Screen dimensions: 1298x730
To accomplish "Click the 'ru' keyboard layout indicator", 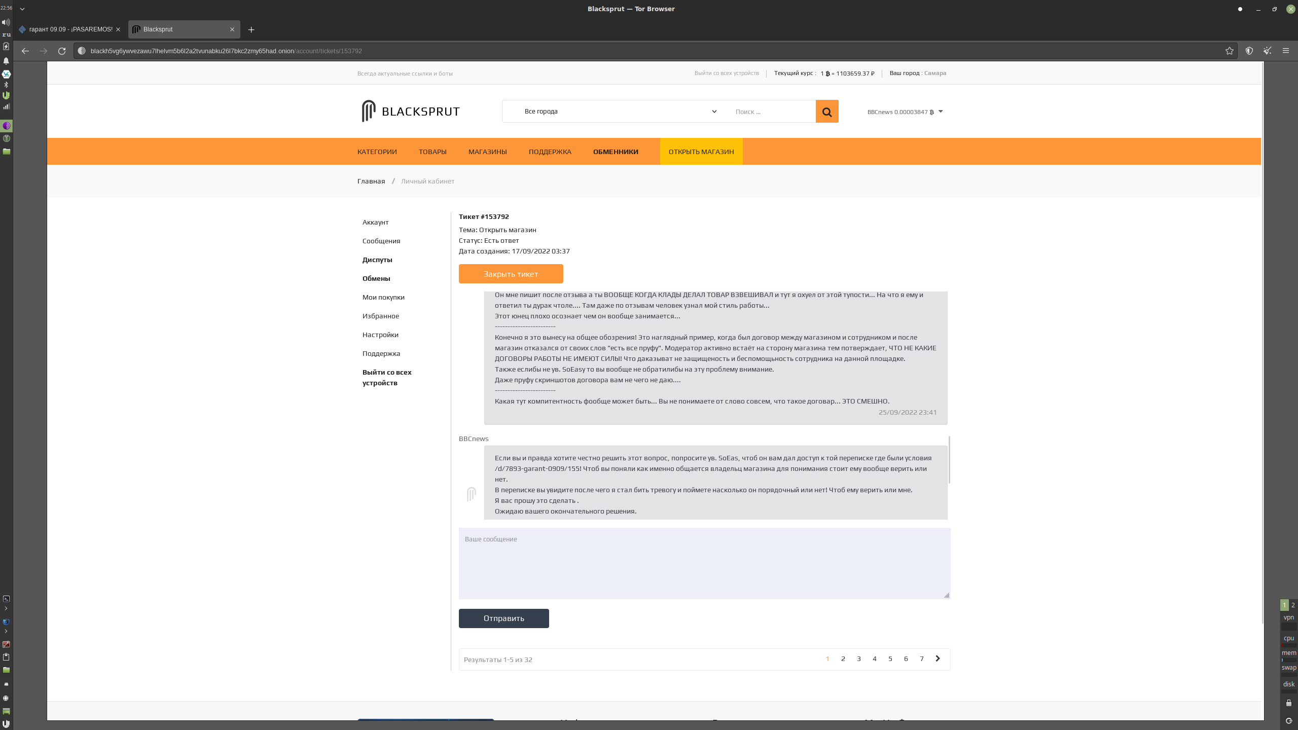I will tap(6, 34).
